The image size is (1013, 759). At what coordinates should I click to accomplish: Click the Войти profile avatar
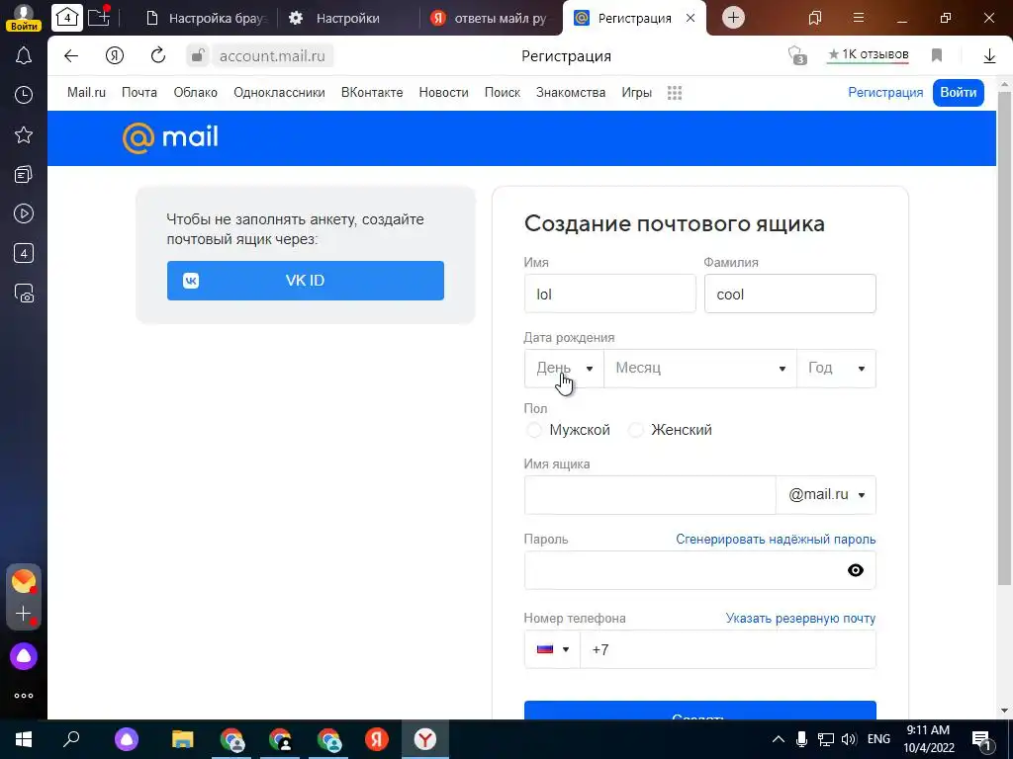pyautogui.click(x=24, y=17)
